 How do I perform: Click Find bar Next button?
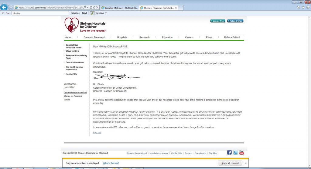coord(84,13)
